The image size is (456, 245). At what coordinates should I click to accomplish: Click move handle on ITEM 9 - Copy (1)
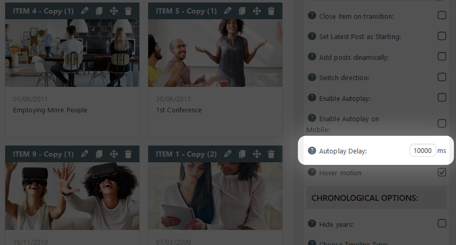pos(114,154)
